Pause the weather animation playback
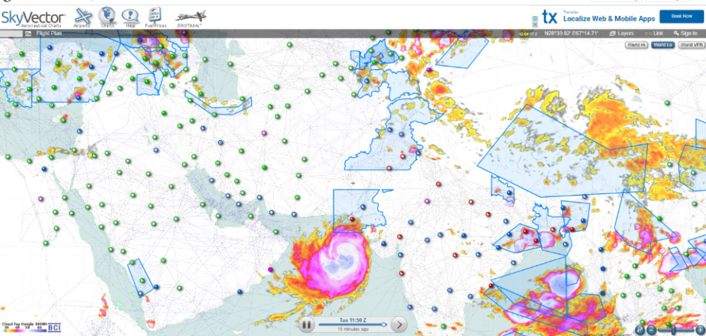Image resolution: width=706 pixels, height=336 pixels. (307, 324)
